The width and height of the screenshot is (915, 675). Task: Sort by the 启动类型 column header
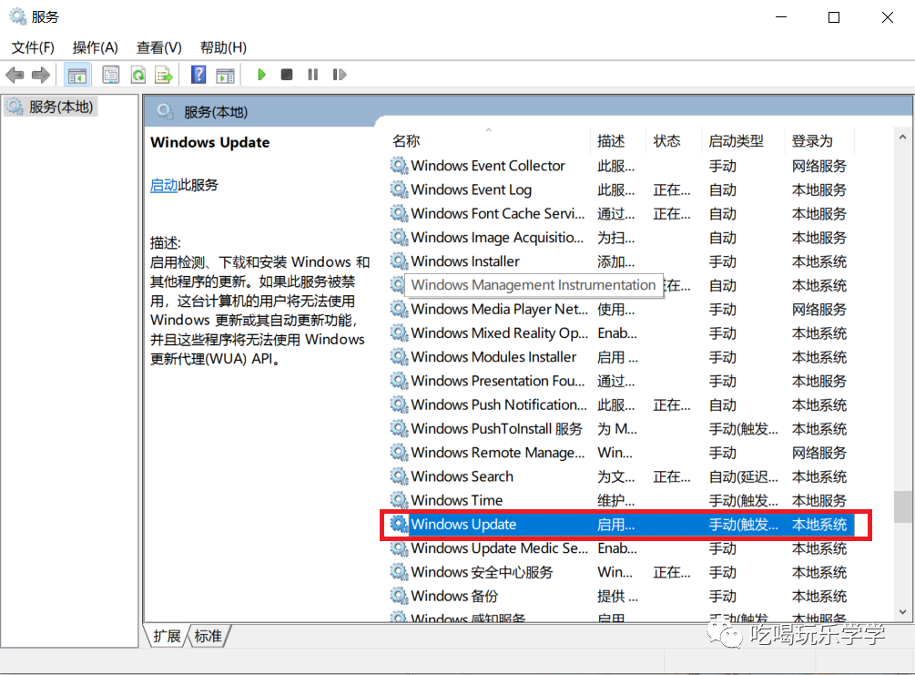[x=736, y=140]
